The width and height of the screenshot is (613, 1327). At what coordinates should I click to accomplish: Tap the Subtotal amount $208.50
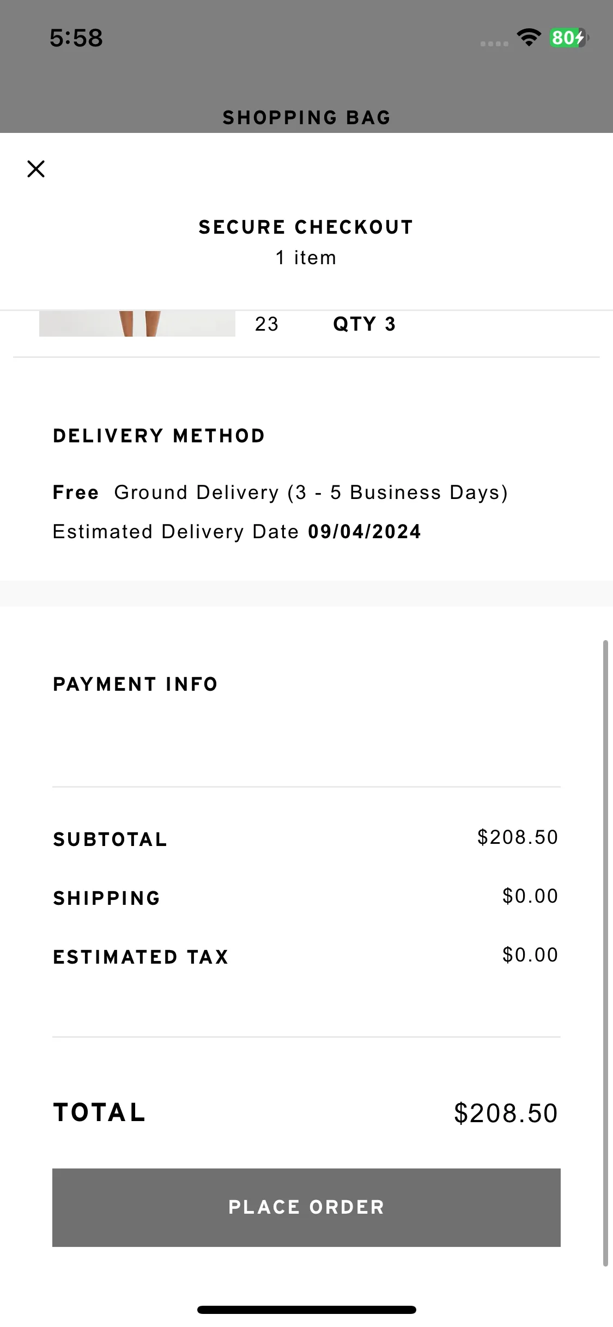(518, 837)
